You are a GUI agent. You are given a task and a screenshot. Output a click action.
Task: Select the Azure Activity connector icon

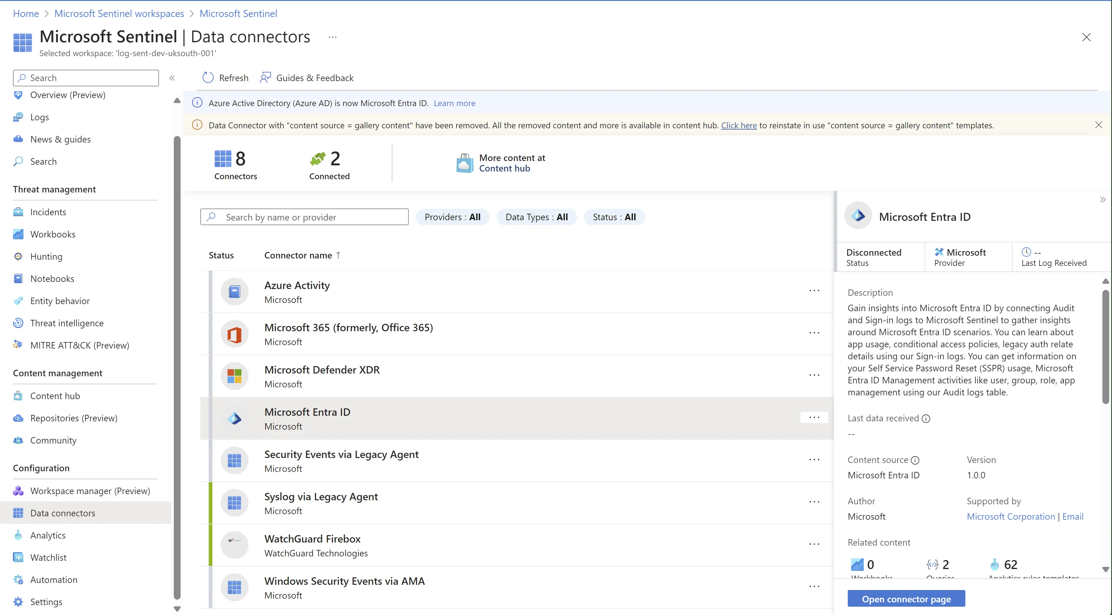[234, 291]
